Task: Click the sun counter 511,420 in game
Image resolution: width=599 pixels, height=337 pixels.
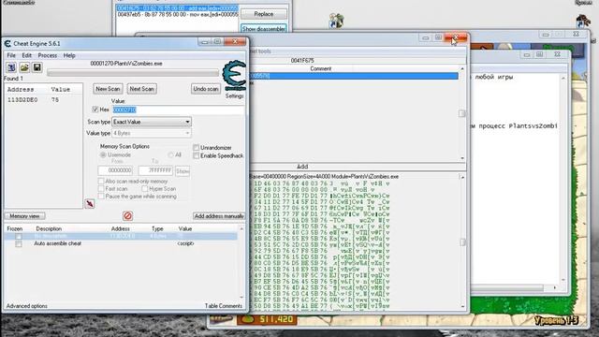Action: [268, 319]
